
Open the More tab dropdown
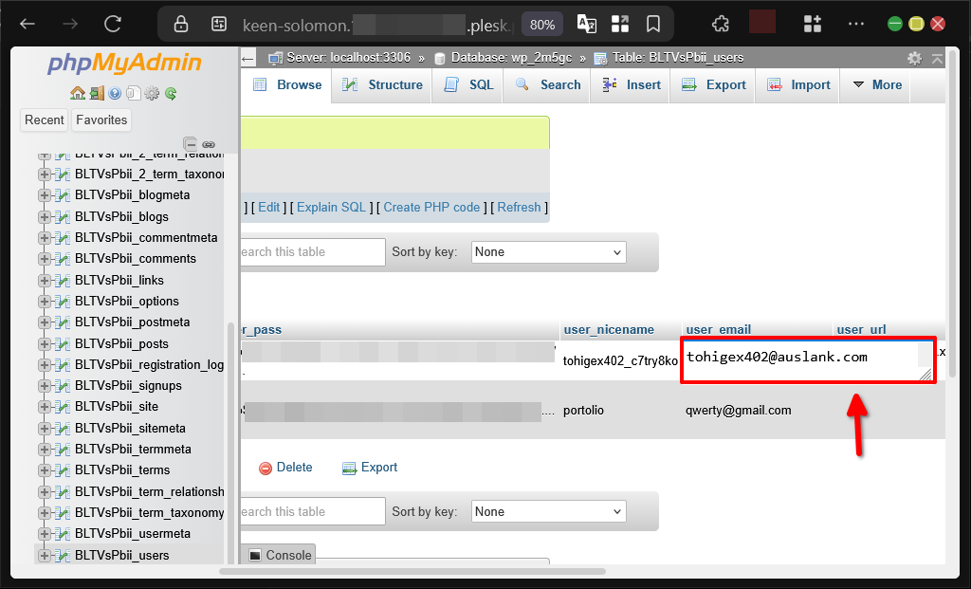[877, 84]
